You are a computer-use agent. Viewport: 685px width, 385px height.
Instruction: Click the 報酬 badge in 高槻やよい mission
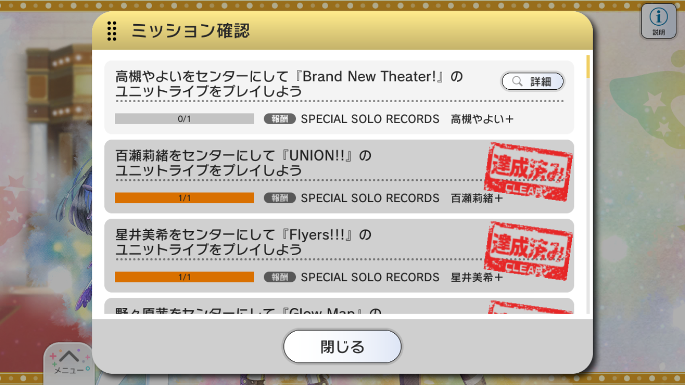click(x=280, y=119)
